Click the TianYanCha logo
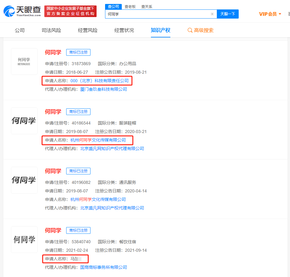Screen dimensions: 290x277 pyautogui.click(x=22, y=11)
